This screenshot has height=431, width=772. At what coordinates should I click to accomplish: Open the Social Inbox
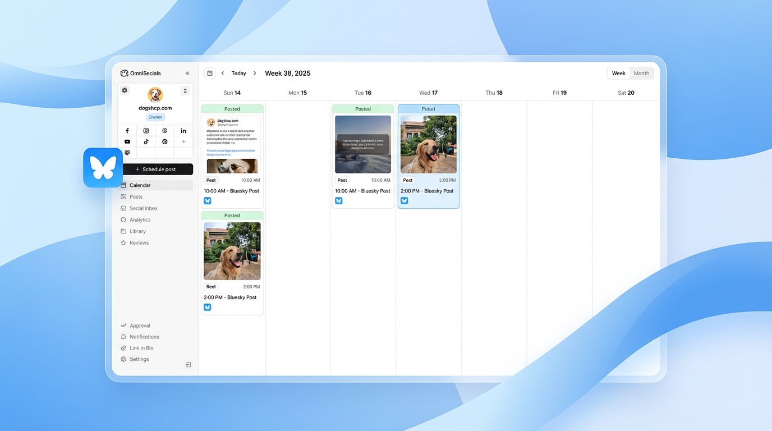(x=143, y=208)
